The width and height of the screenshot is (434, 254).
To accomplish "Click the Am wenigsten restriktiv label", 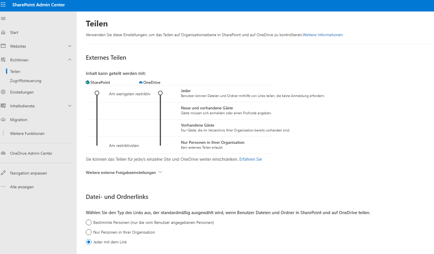I will (x=130, y=94).
